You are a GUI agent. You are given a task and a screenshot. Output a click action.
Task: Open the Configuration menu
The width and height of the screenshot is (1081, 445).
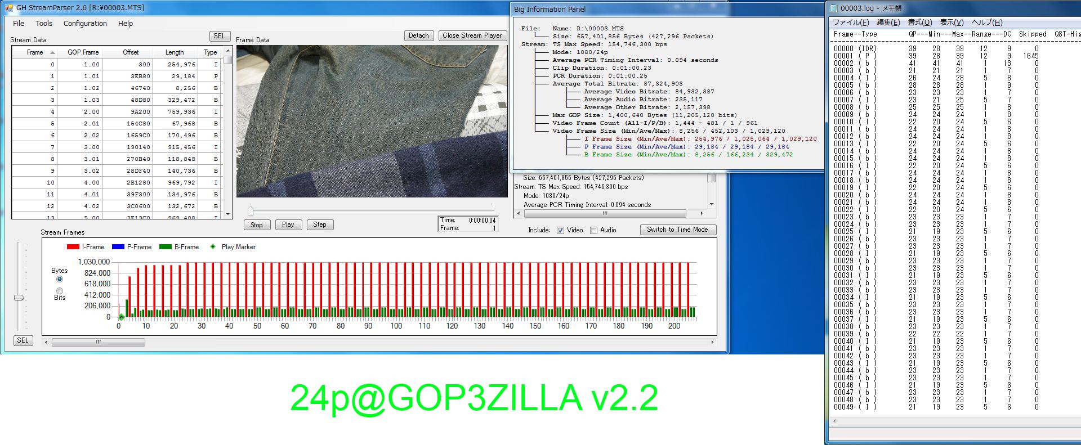tap(85, 24)
